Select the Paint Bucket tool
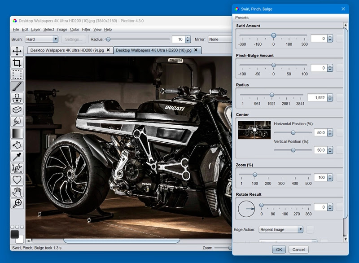 (x=17, y=145)
